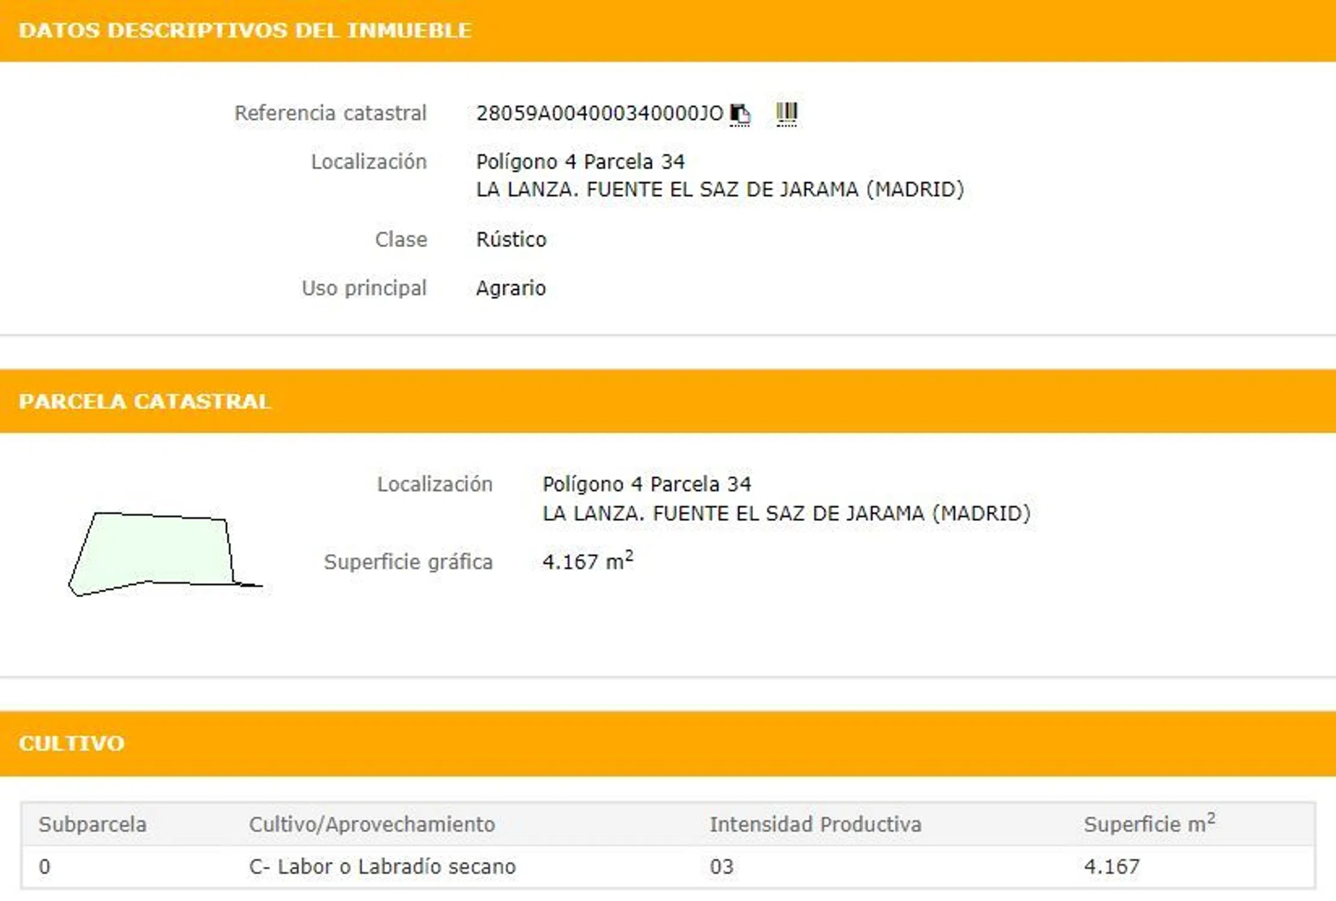Screen dimensions: 1336x901
Task: Click the Subparcela value 0 in table
Action: pyautogui.click(x=44, y=867)
